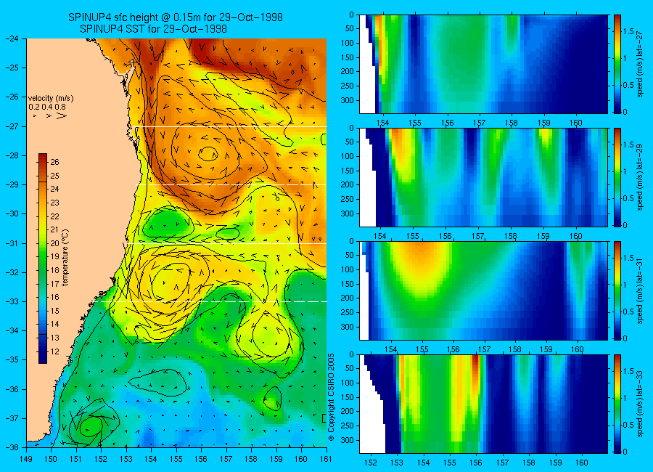Click the main SST map plot
The height and width of the screenshot is (472, 653).
pos(176,243)
